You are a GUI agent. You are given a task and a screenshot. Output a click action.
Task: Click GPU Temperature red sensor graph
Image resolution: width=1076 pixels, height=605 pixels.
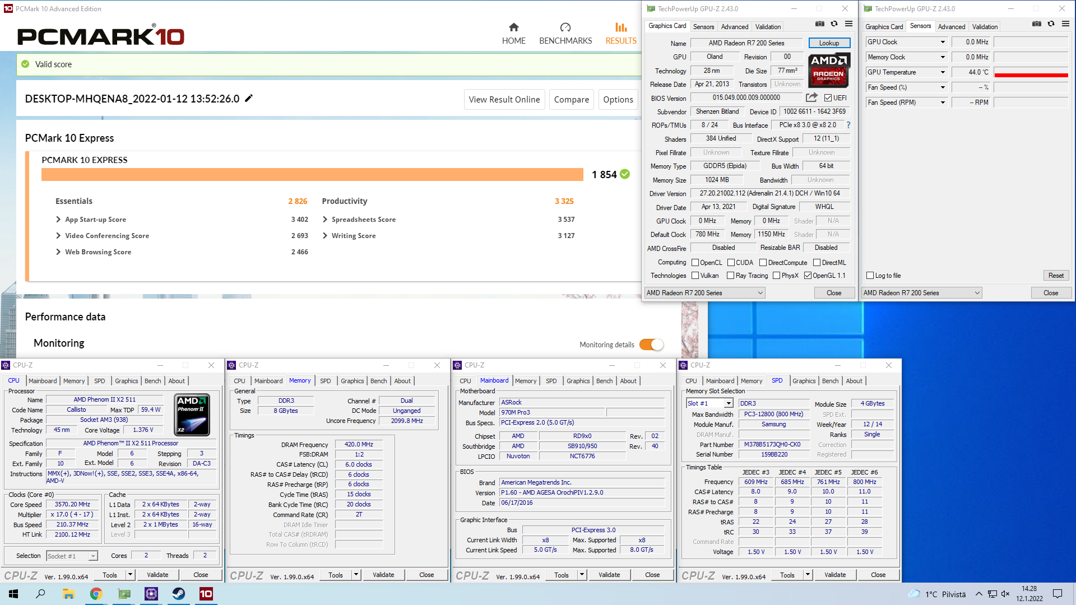tap(1031, 72)
